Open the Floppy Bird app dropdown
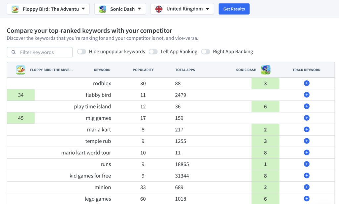Viewport: 339px width, 204px height. [48, 9]
